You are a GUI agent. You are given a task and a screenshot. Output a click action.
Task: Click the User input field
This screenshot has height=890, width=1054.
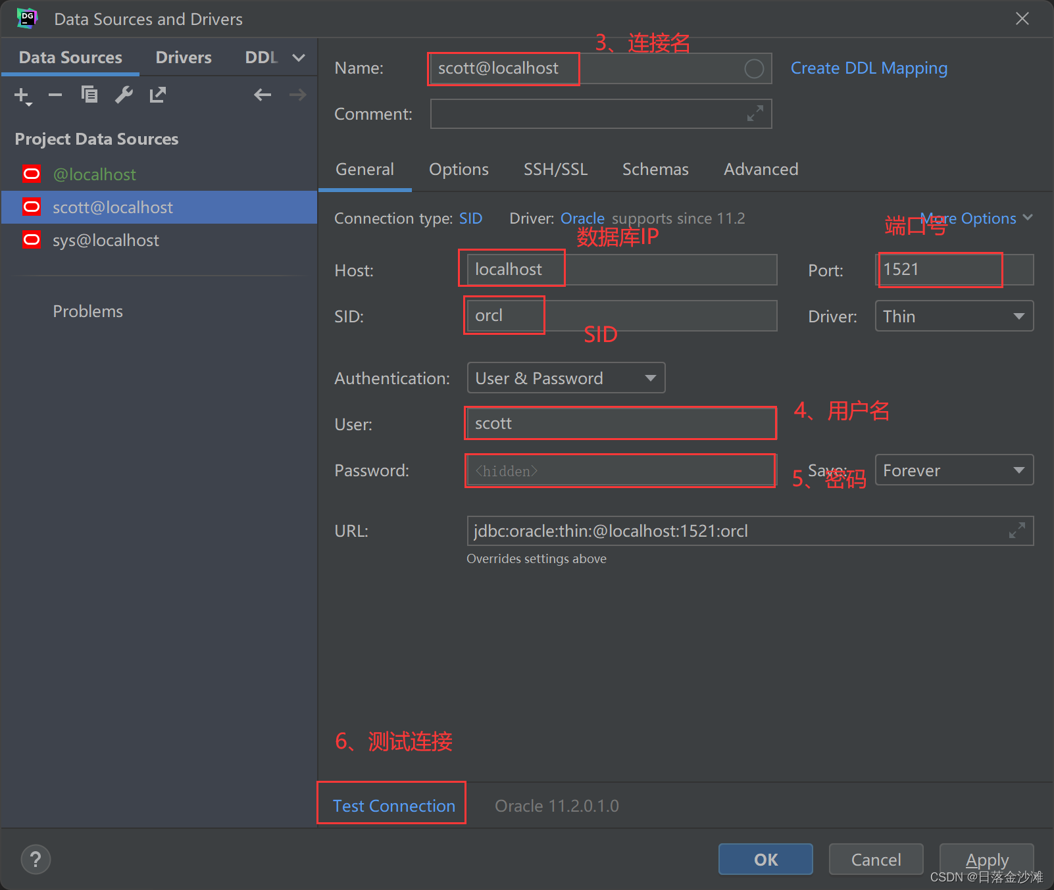click(622, 424)
